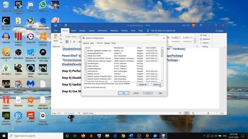Image resolution: width=248 pixels, height=139 pixels.
Task: Switch to the Startup tab in System Configuration
Action: click(107, 43)
